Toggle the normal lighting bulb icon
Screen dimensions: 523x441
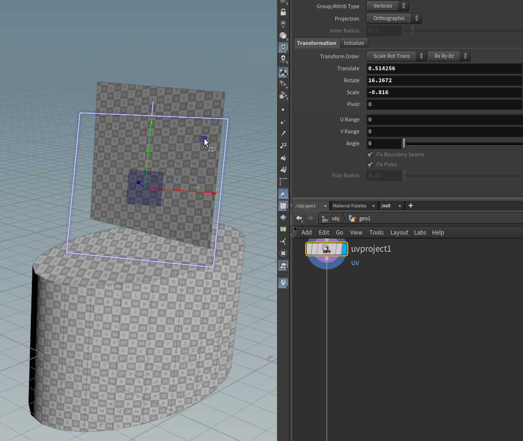click(283, 47)
